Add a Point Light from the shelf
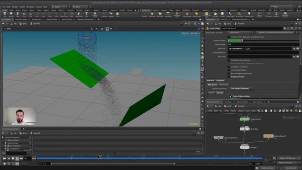 [152, 14]
